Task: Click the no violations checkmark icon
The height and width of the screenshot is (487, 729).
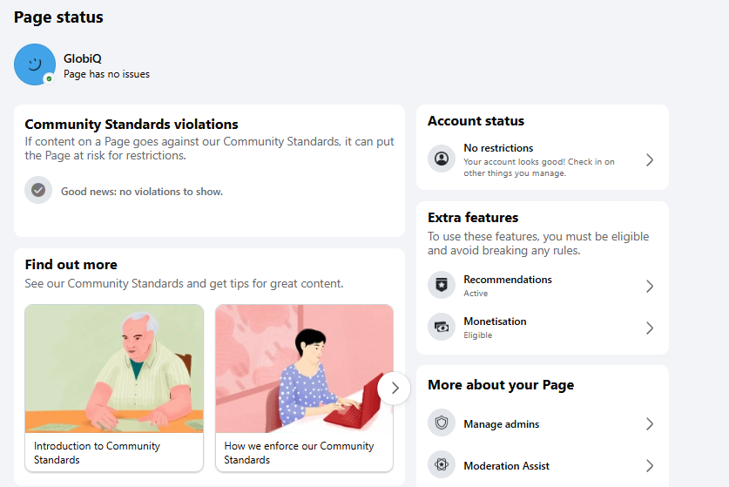Action: (38, 190)
